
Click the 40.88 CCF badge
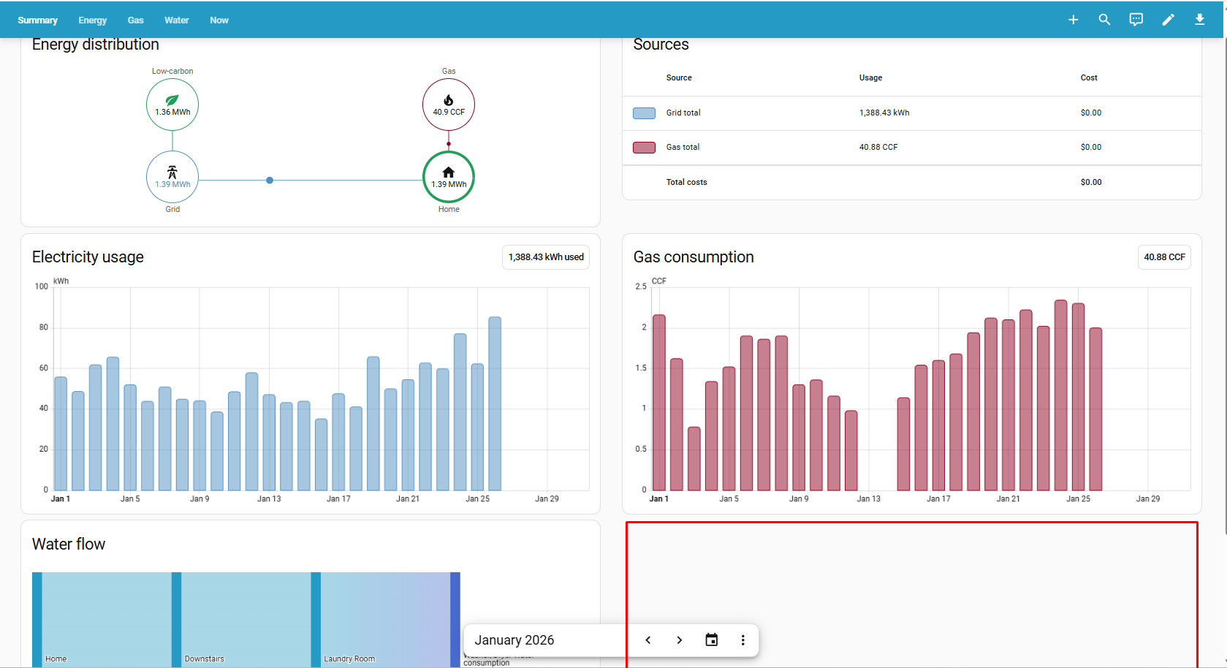(x=1164, y=257)
